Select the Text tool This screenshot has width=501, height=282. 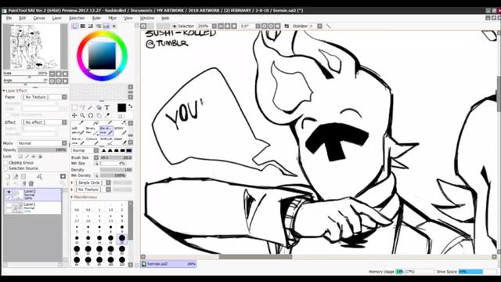[x=107, y=108]
